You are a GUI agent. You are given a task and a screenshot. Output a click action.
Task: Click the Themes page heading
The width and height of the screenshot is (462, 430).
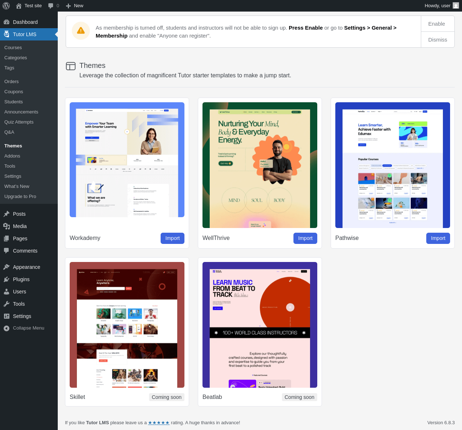coord(92,65)
